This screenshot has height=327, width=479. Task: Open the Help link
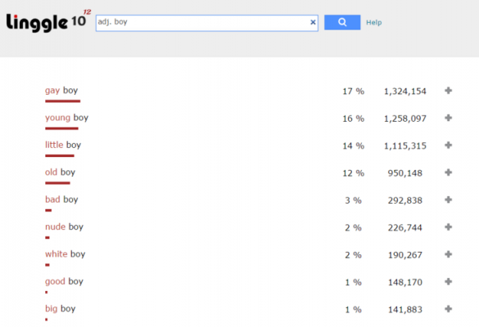[x=374, y=22]
